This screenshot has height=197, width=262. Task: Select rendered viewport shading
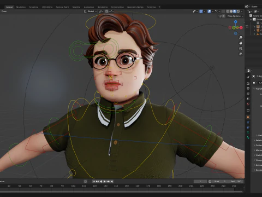[238, 11]
